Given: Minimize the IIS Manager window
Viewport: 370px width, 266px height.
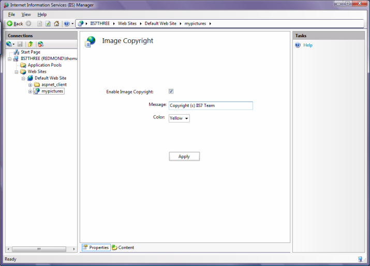Looking at the screenshot, I should 338,4.
